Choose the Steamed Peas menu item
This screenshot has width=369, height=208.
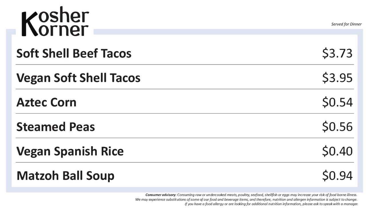[x=55, y=127]
